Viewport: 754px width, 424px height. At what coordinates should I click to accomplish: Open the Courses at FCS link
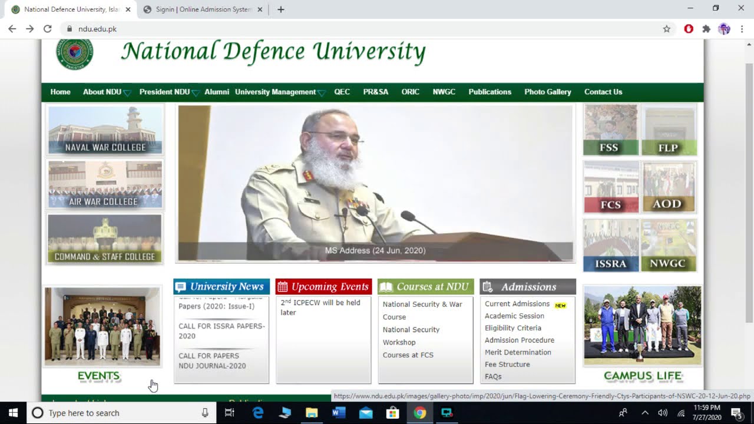[408, 355]
